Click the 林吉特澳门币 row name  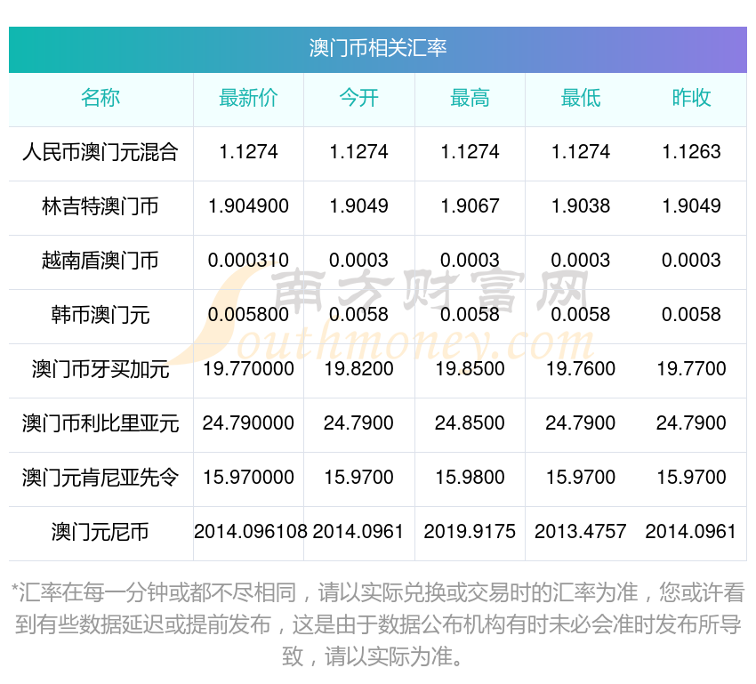point(101,206)
